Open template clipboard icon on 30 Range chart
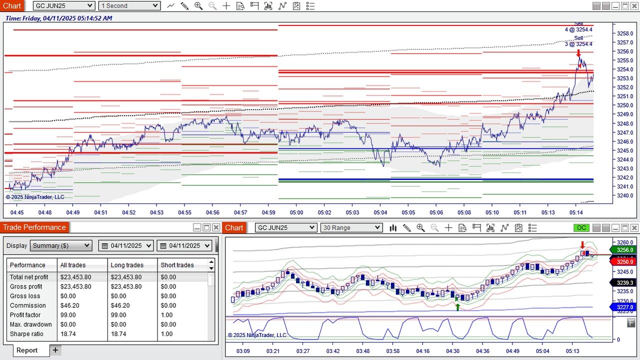Image resolution: width=640 pixels, height=360 pixels. tap(518, 227)
